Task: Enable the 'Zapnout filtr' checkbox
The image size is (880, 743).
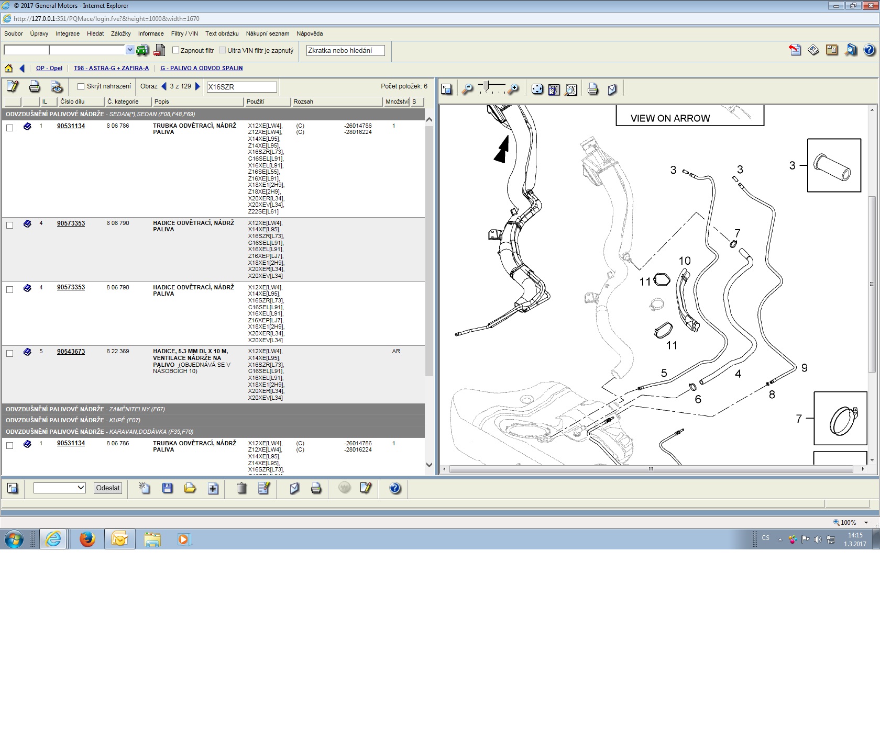Action: pyautogui.click(x=176, y=50)
